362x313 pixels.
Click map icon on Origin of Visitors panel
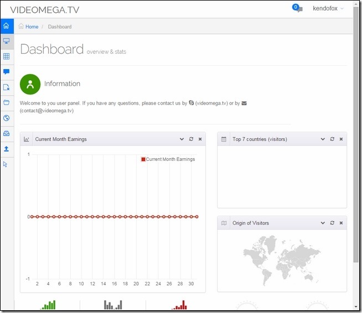tap(224, 223)
